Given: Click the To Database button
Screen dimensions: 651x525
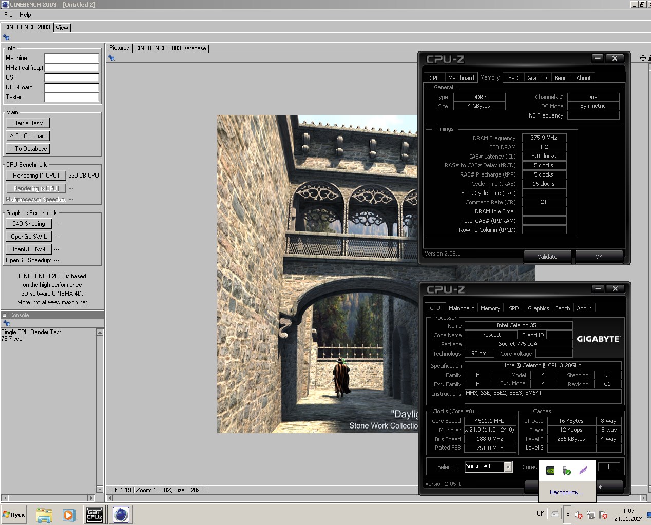Looking at the screenshot, I should coord(28,149).
